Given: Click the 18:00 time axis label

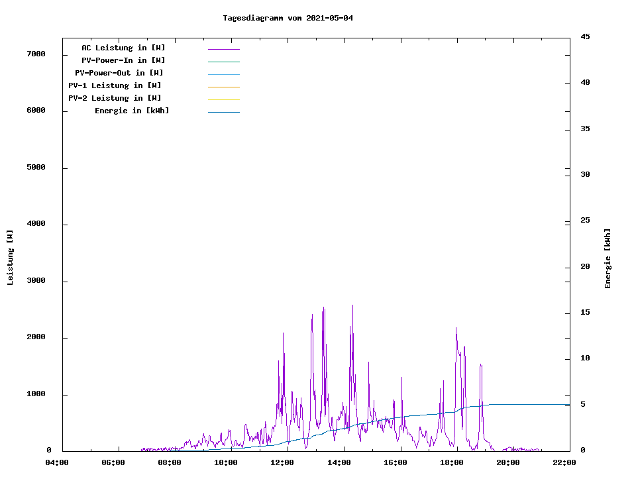Looking at the screenshot, I should [452, 462].
